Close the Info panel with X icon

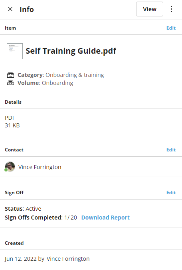point(10,9)
